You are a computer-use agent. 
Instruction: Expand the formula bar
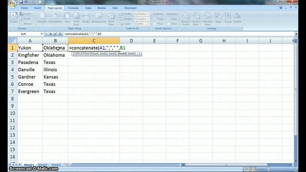[x=296, y=34]
